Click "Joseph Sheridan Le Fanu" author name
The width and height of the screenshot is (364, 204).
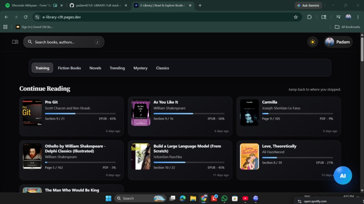point(281,108)
